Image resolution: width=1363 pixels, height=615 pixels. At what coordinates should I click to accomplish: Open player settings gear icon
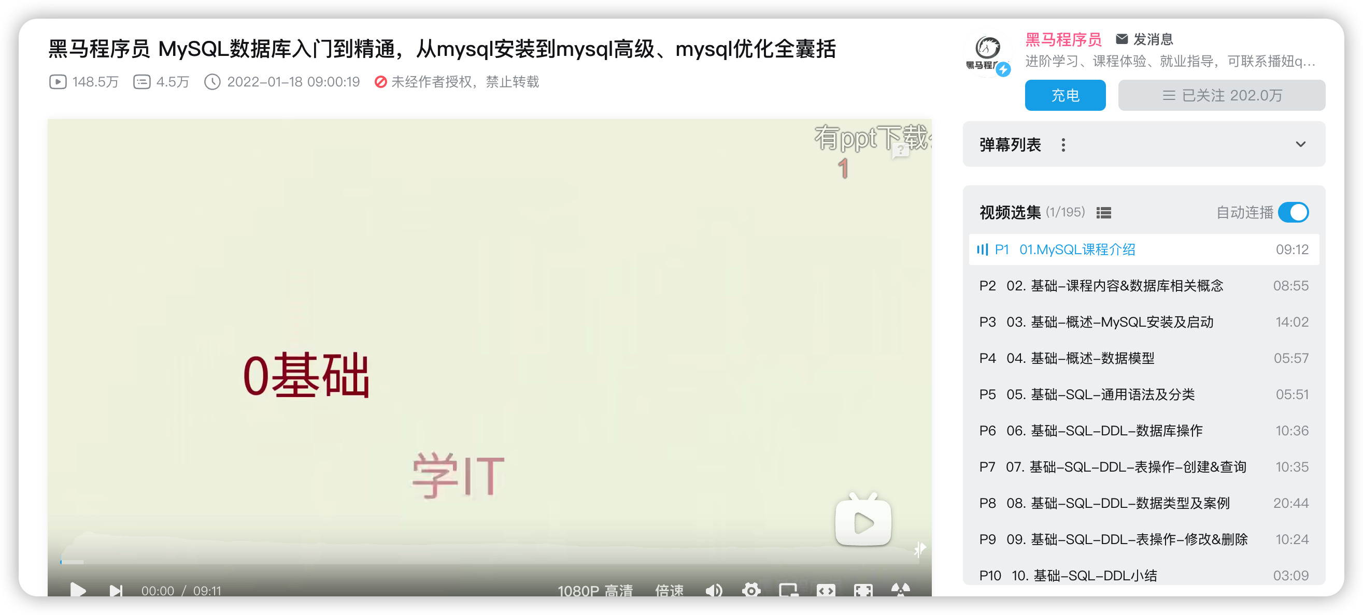[x=751, y=590]
